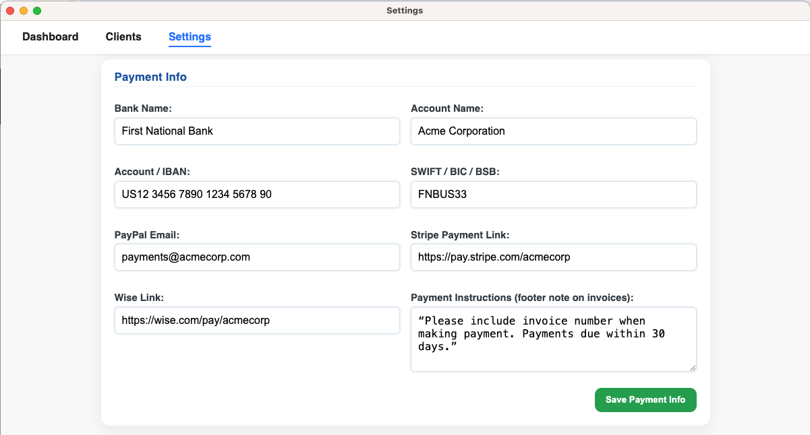
Task: Click the Save Payment Info button
Action: (x=645, y=399)
